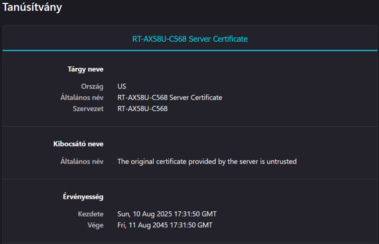
Task: Select the RT-AX58U-C568 organization value
Action: tap(143, 108)
